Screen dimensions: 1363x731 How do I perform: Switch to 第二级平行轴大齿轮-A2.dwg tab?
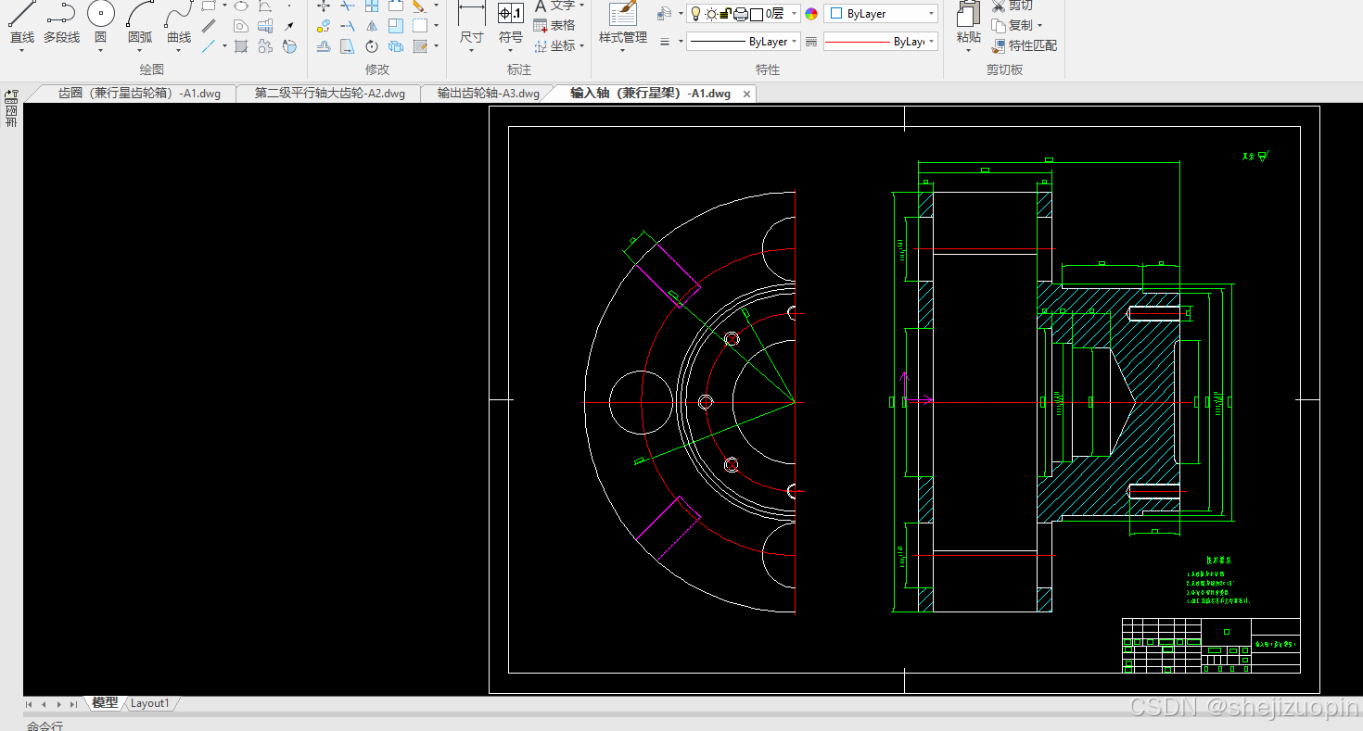pyautogui.click(x=330, y=94)
